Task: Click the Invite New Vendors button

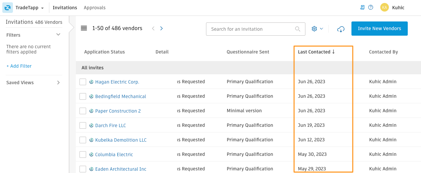Action: pyautogui.click(x=379, y=28)
